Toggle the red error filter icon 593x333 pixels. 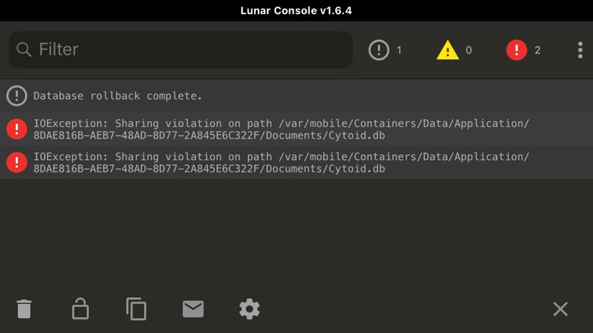516,50
